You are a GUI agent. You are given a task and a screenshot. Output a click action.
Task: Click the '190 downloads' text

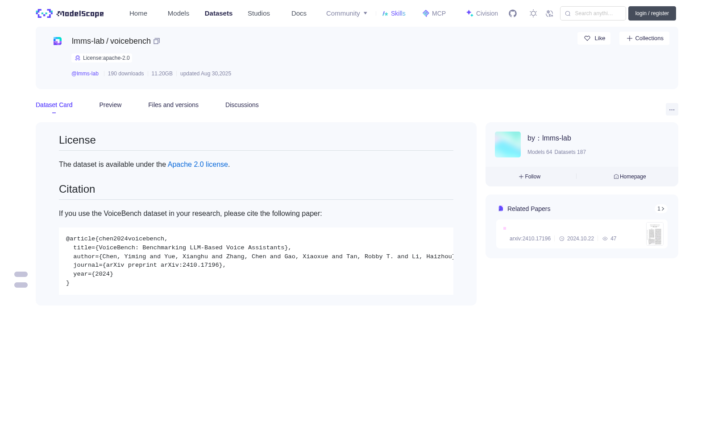126,74
